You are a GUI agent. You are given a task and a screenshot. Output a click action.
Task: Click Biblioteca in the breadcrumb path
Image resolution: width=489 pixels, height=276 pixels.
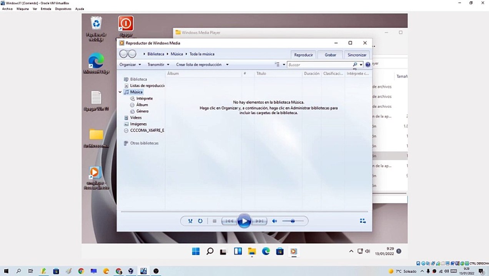point(156,54)
